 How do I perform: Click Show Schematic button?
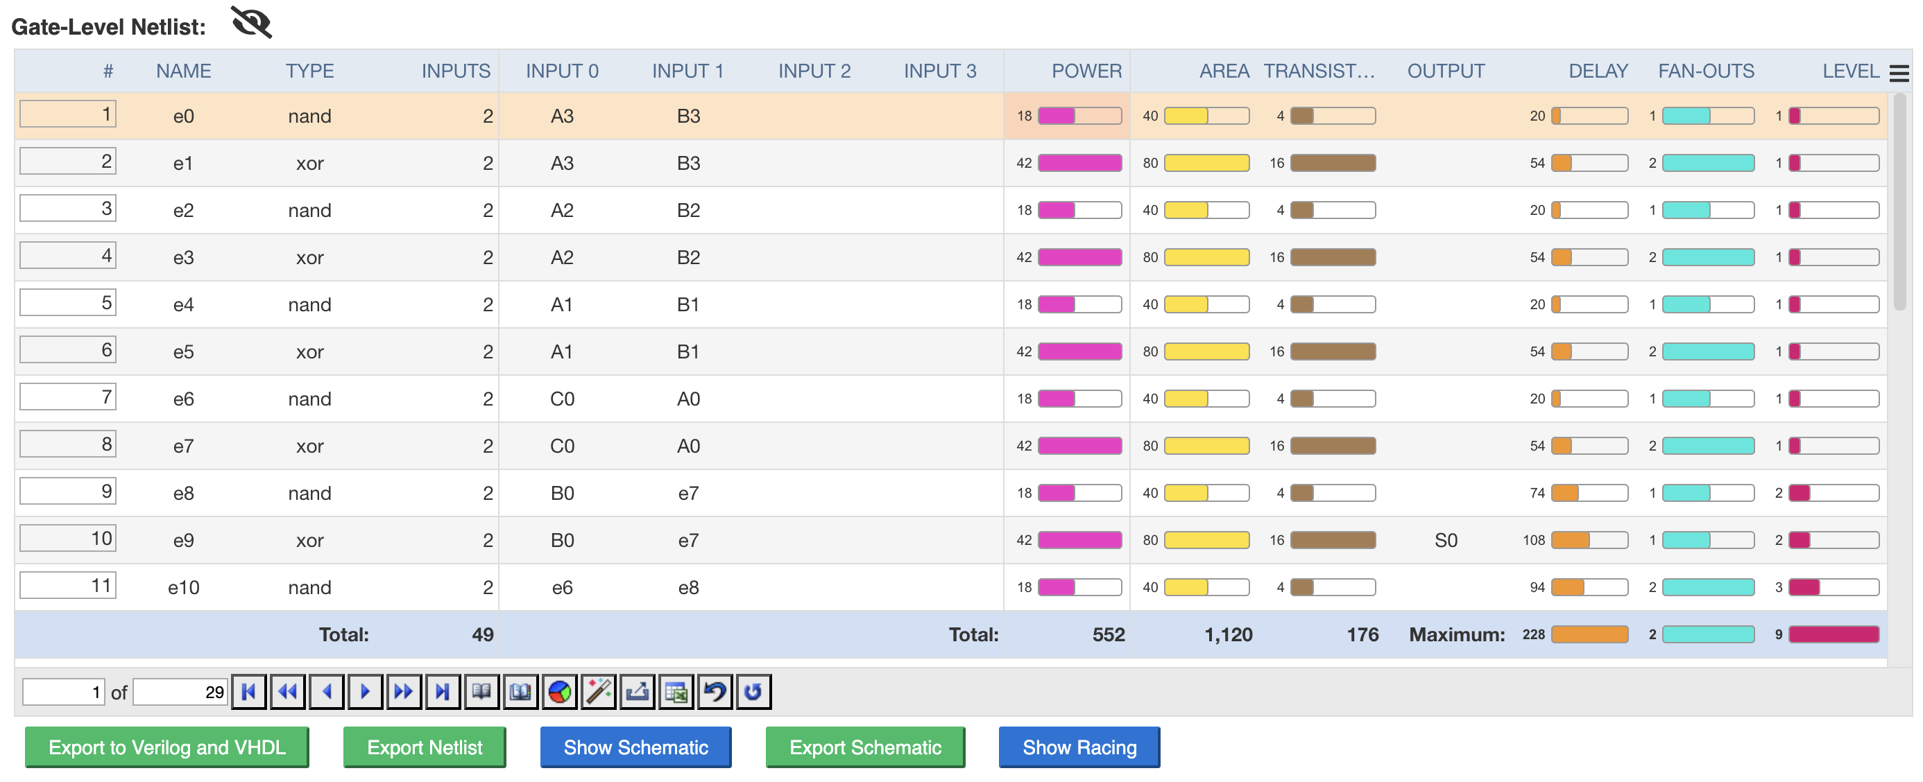pos(635,747)
